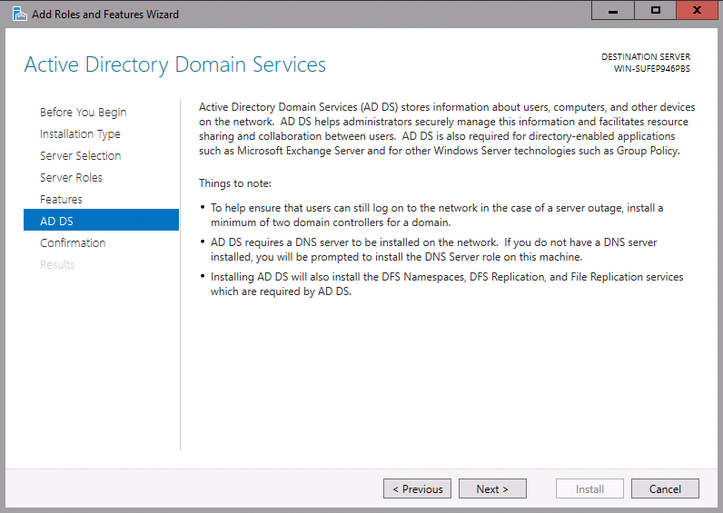
Task: Open the Features step in the sidebar
Action: pos(61,199)
